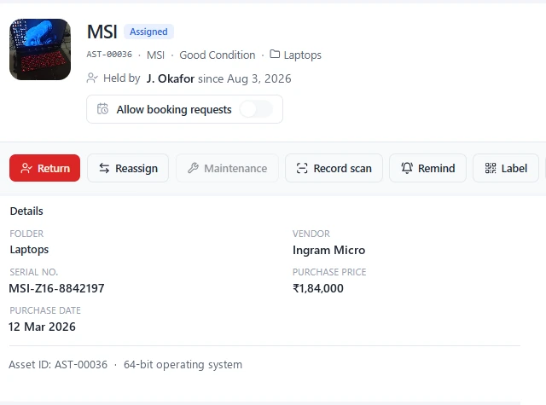Viewport: 546px width, 405px height.
Task: Open the Laptops folder link in header
Action: click(302, 55)
